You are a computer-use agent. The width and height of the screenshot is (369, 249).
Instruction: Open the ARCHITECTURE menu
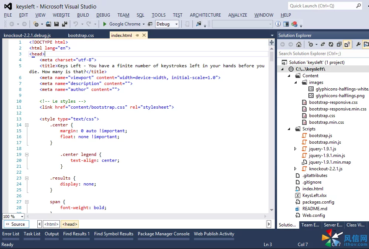tap(205, 15)
